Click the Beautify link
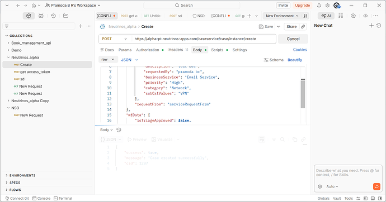 (x=295, y=60)
